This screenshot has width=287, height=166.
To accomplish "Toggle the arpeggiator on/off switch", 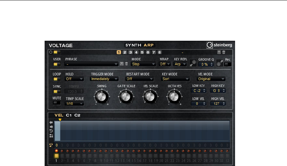I will (x=57, y=52).
